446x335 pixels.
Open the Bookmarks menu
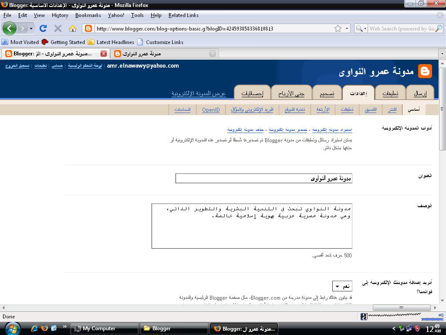point(88,15)
